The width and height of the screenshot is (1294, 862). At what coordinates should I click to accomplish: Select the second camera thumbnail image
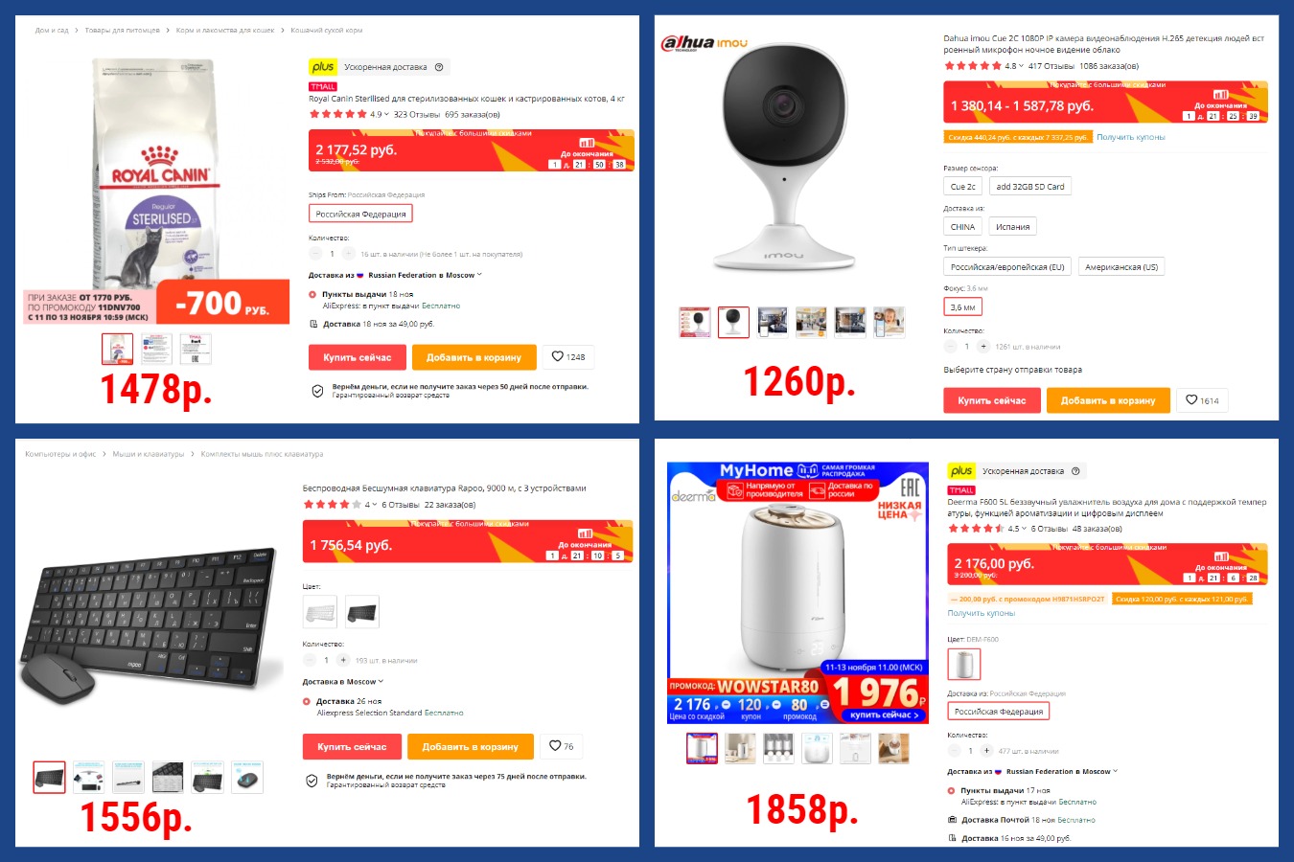pos(733,322)
